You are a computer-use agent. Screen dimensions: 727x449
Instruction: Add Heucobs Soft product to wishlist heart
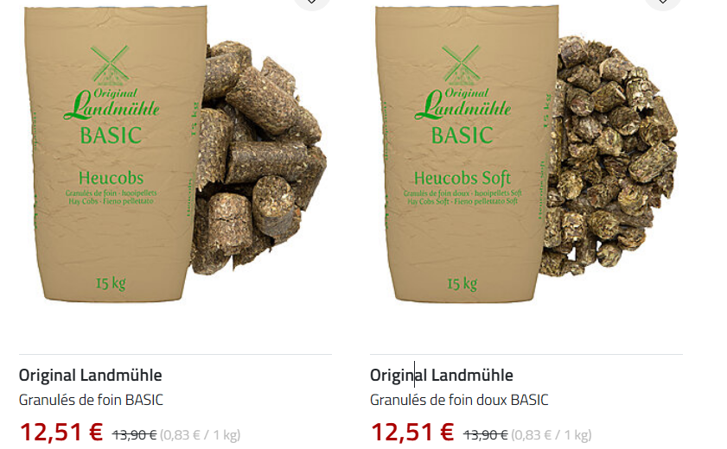pyautogui.click(x=663, y=2)
